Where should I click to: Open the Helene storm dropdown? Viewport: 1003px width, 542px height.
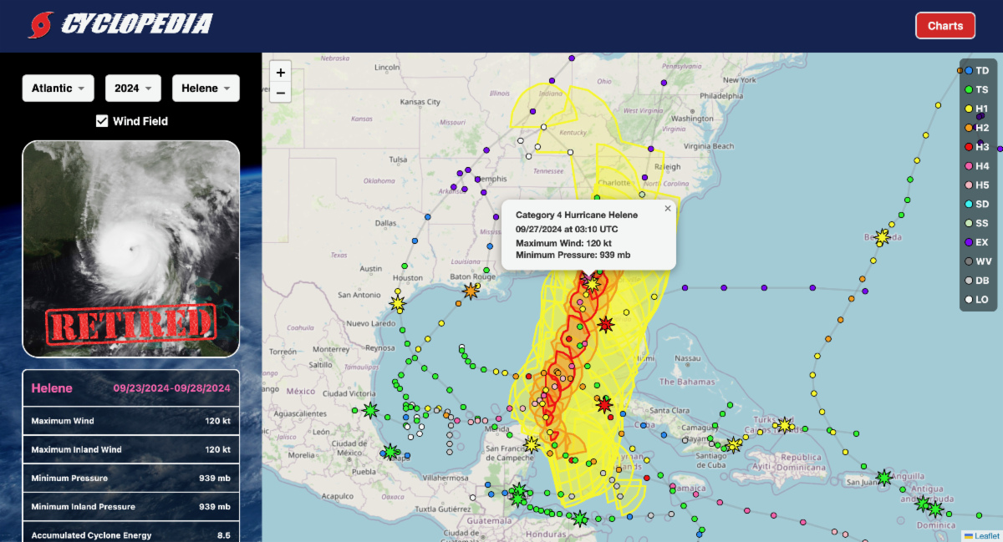pyautogui.click(x=206, y=88)
